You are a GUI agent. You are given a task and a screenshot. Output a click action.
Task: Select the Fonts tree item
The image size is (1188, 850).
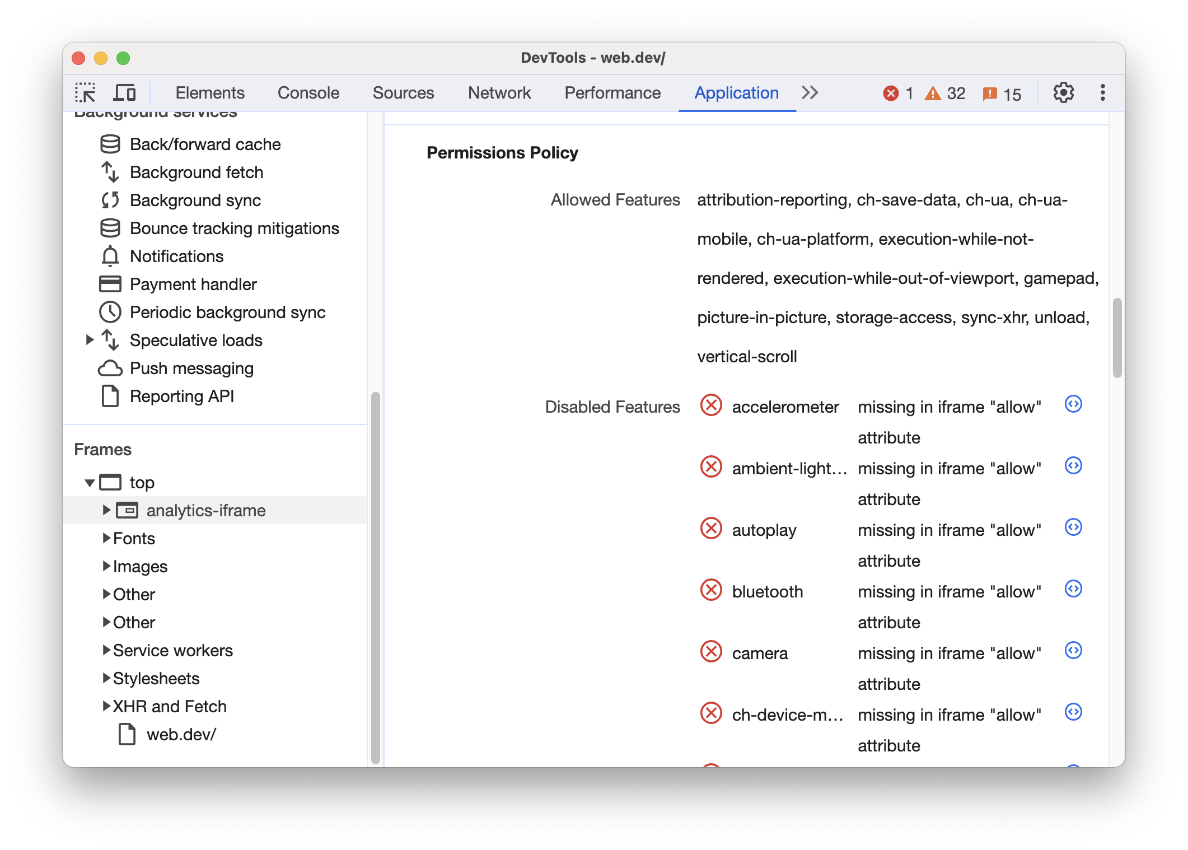point(132,537)
